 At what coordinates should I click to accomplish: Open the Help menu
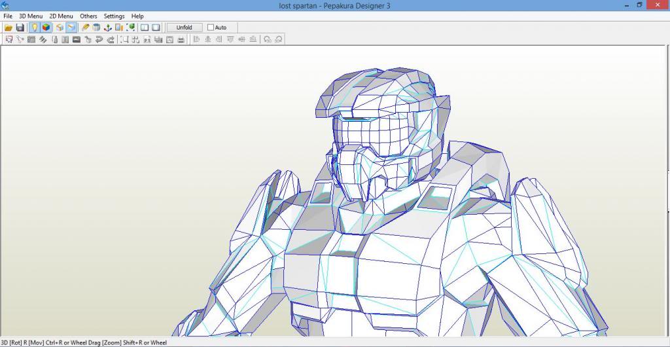(x=137, y=16)
